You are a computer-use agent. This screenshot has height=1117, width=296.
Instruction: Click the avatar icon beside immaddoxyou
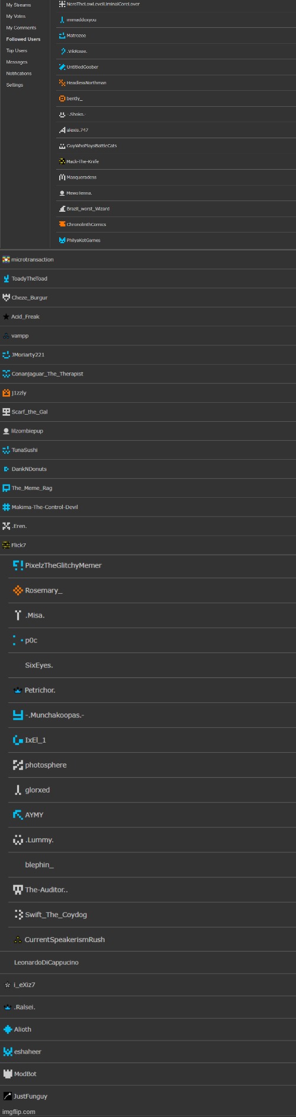pyautogui.click(x=62, y=20)
